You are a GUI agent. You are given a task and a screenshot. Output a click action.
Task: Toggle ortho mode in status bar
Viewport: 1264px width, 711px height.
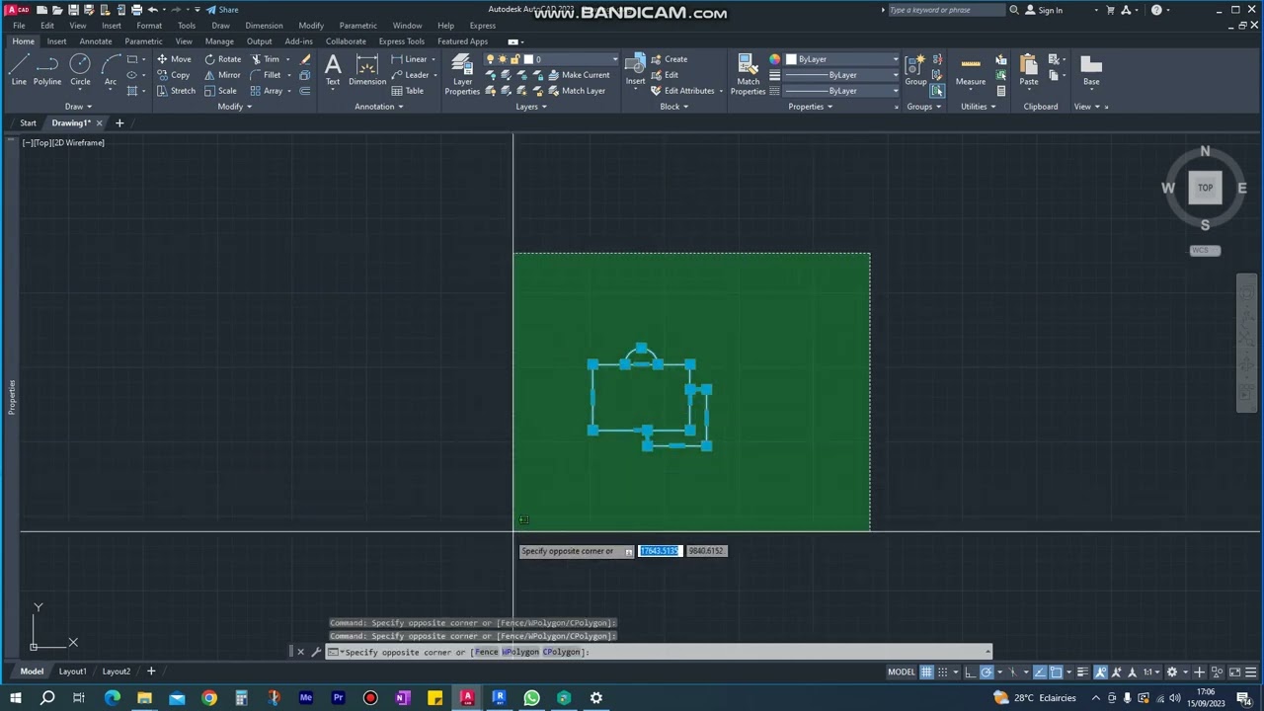click(x=970, y=672)
